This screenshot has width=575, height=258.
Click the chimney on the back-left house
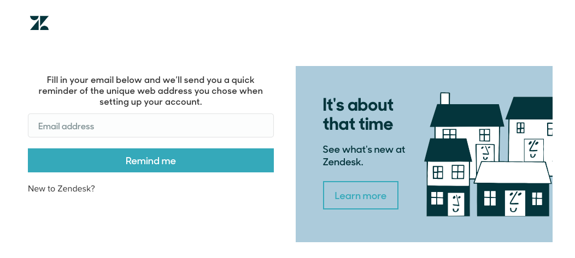tap(445, 98)
